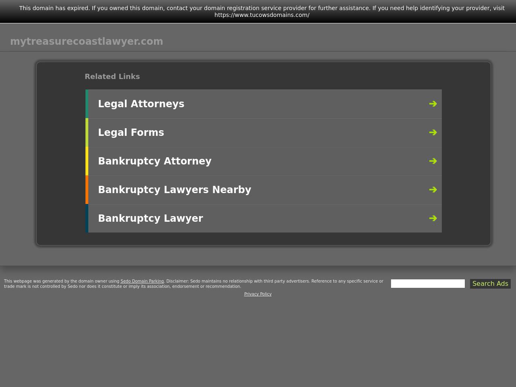This screenshot has width=516, height=387.
Task: Click the Related Links heading
Action: (x=112, y=77)
